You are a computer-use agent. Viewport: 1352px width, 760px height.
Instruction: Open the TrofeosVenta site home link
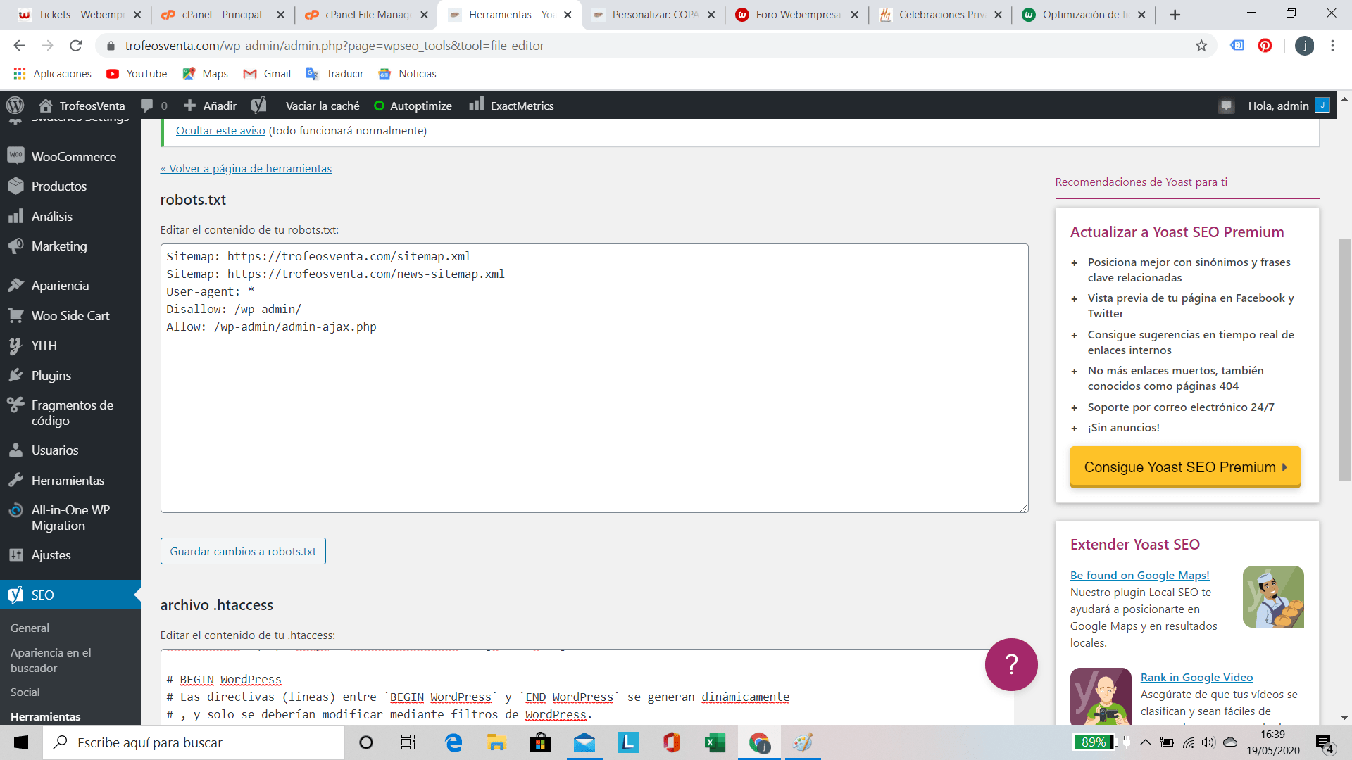(x=82, y=106)
